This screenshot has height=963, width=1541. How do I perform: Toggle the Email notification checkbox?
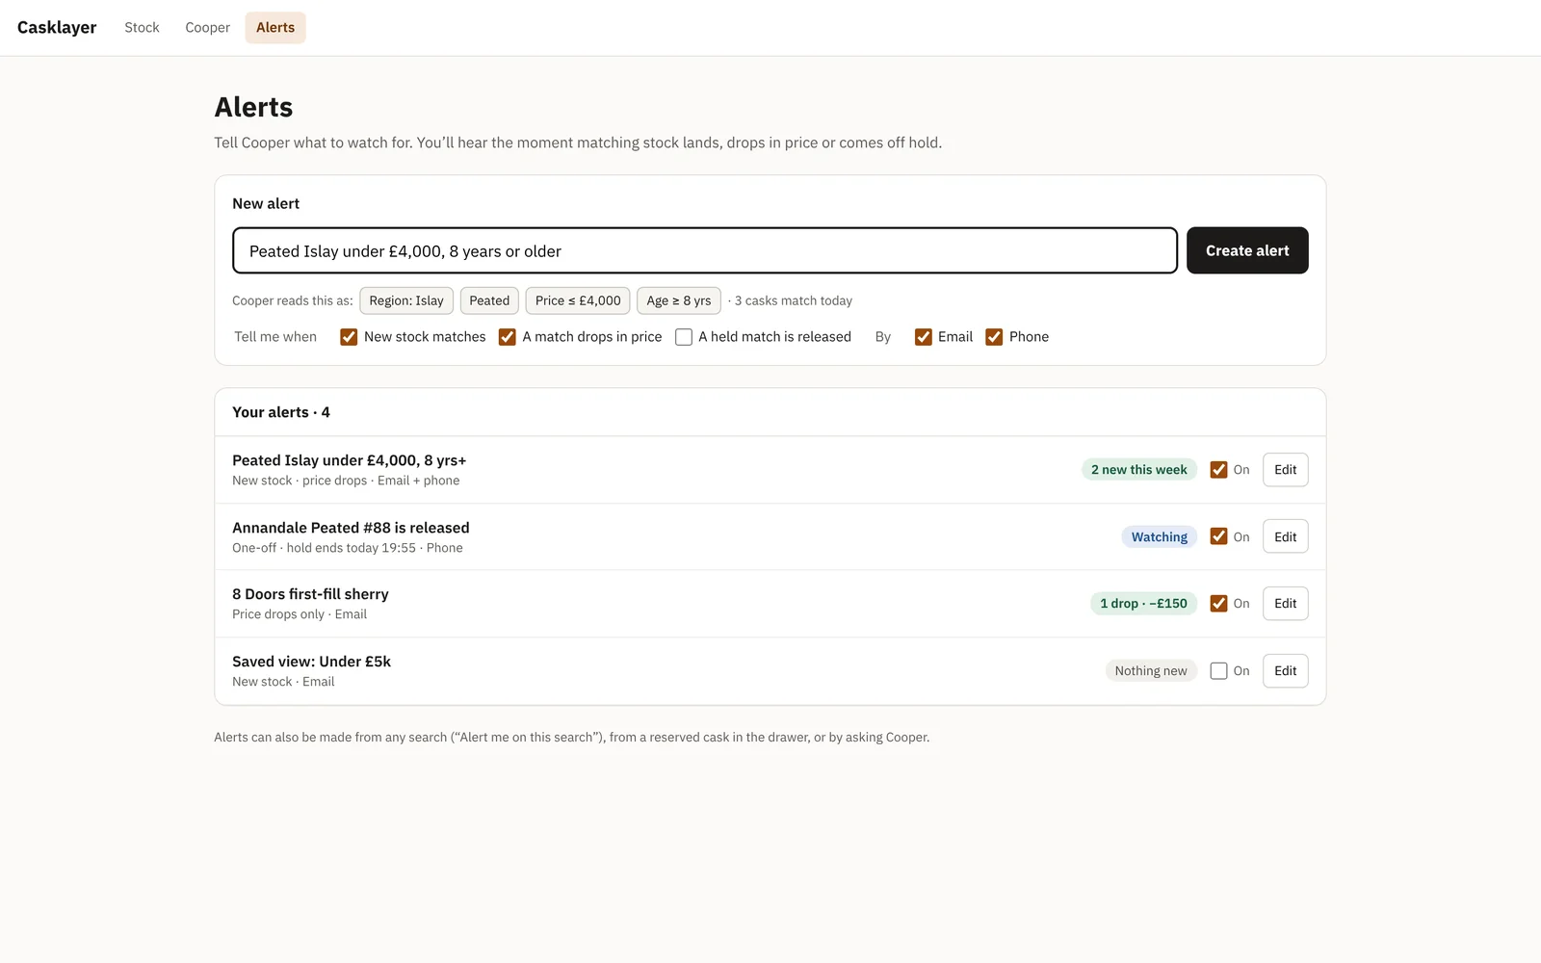click(923, 337)
